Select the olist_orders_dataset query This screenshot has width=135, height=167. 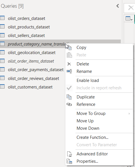(x=27, y=18)
